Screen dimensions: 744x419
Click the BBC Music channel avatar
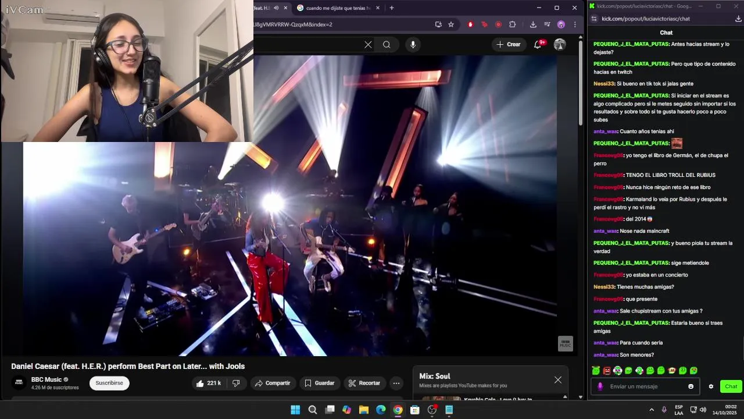click(x=19, y=383)
